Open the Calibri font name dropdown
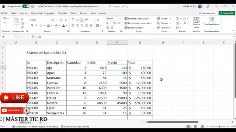 click(50, 20)
